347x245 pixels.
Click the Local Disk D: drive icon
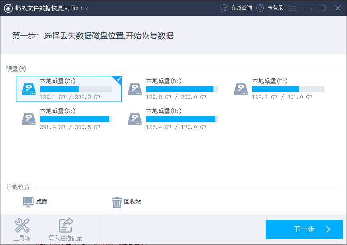point(135,89)
